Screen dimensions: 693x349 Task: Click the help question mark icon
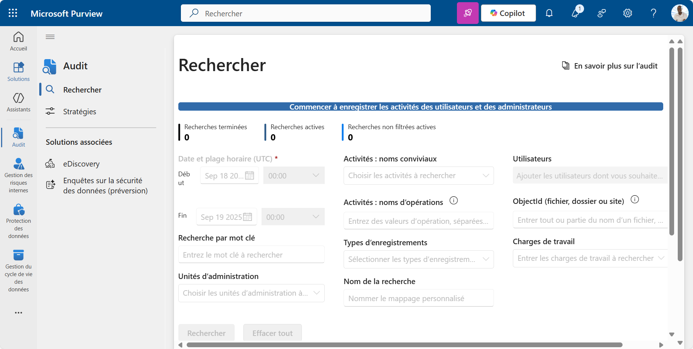click(653, 13)
